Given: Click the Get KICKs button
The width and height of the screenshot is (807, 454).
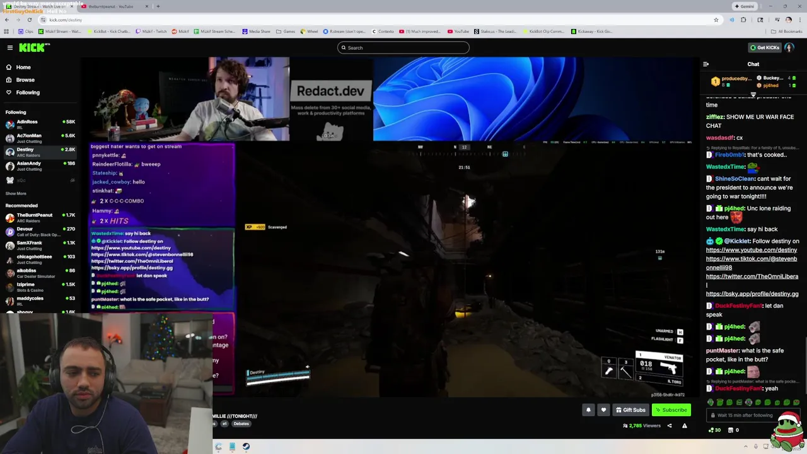Looking at the screenshot, I should click(764, 47).
